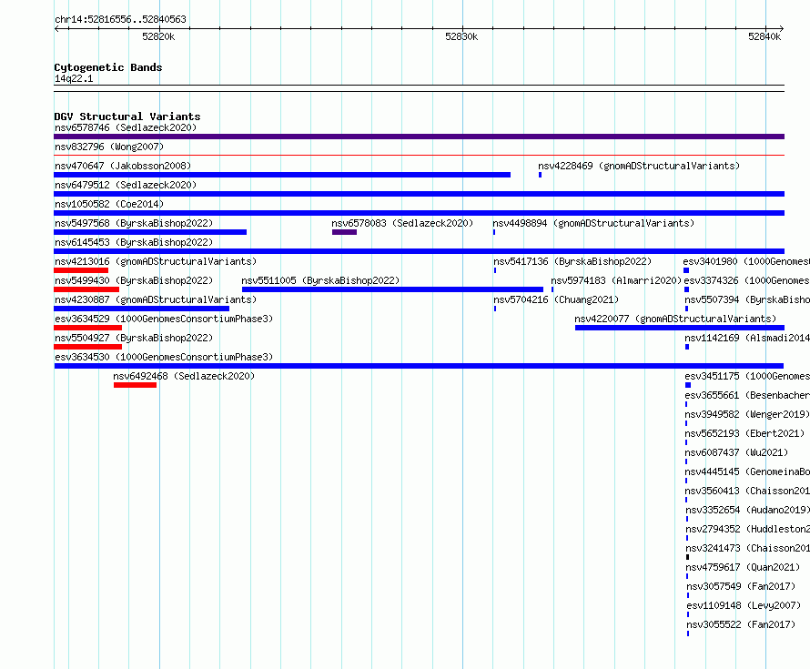Click the 52840k ruler tick label

click(x=764, y=36)
